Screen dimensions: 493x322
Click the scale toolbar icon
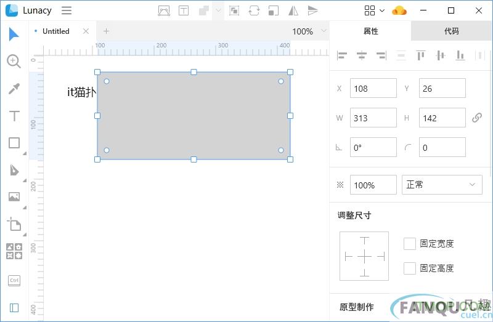point(273,10)
